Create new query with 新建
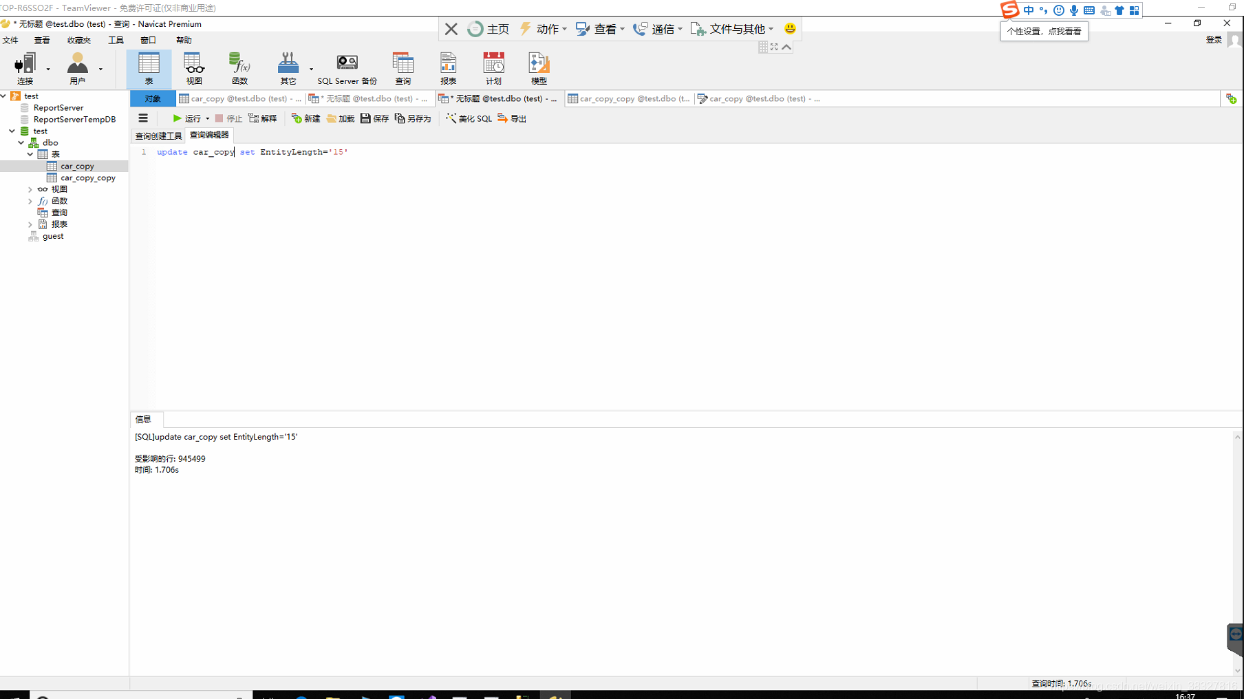This screenshot has width=1244, height=699. click(305, 118)
